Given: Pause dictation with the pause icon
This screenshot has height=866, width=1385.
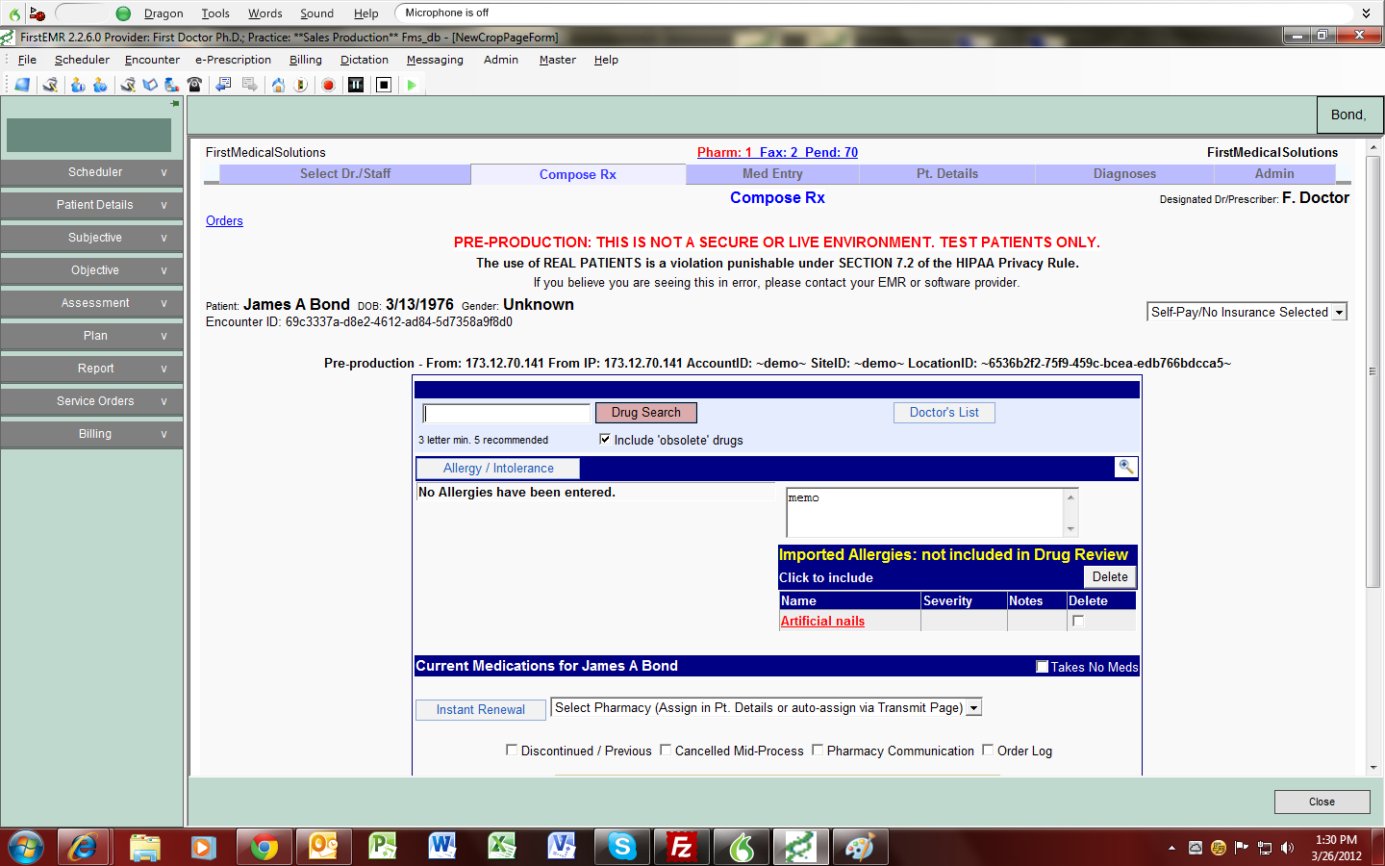Looking at the screenshot, I should 356,85.
